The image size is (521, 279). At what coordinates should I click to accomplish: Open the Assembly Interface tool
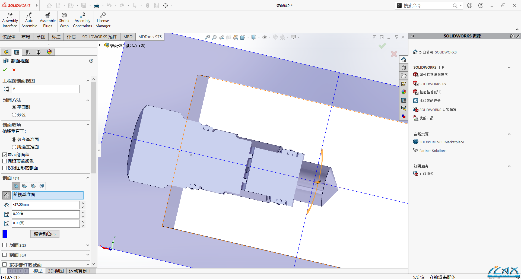[x=10, y=20]
